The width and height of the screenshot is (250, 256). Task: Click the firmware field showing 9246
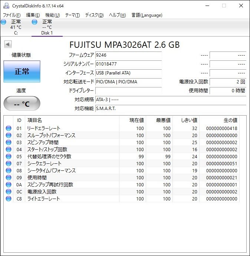coord(128,55)
